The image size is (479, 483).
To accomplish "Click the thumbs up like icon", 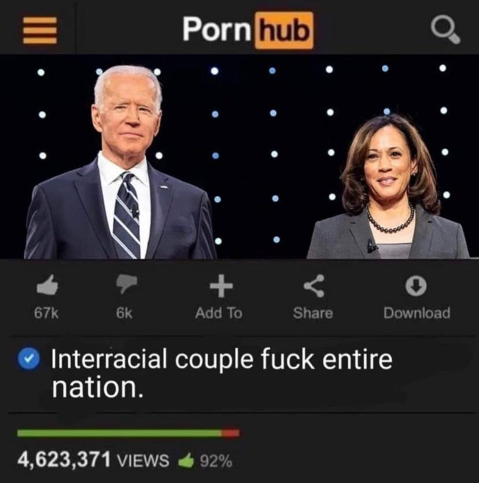I will click(x=47, y=285).
